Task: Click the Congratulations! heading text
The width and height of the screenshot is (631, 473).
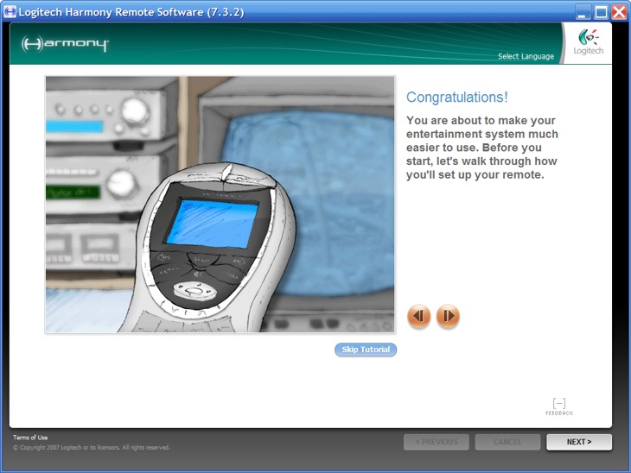Action: tap(456, 97)
